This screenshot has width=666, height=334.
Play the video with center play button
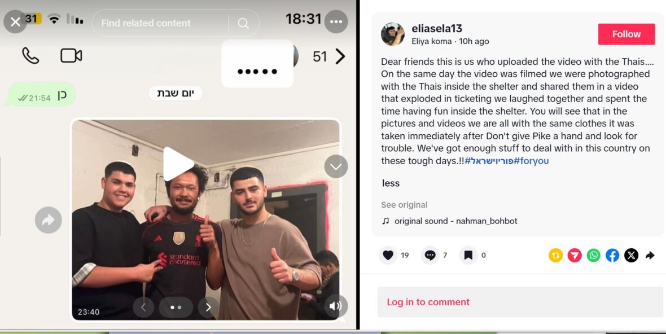[178, 164]
